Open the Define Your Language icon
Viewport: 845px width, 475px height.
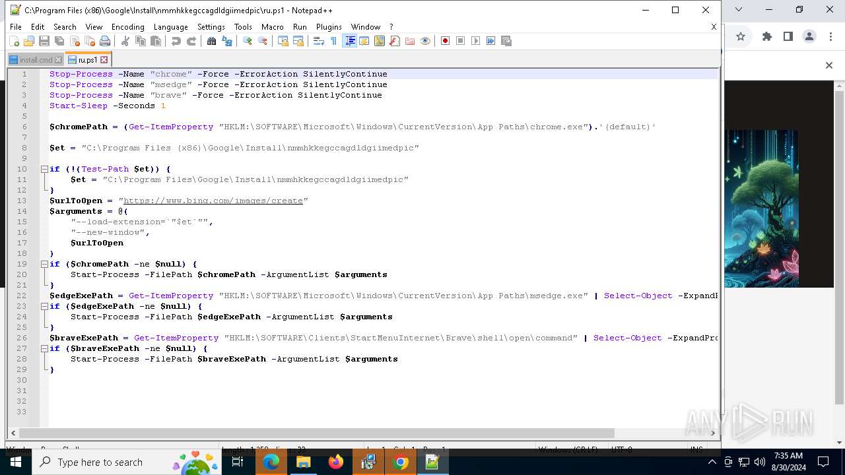(364, 41)
